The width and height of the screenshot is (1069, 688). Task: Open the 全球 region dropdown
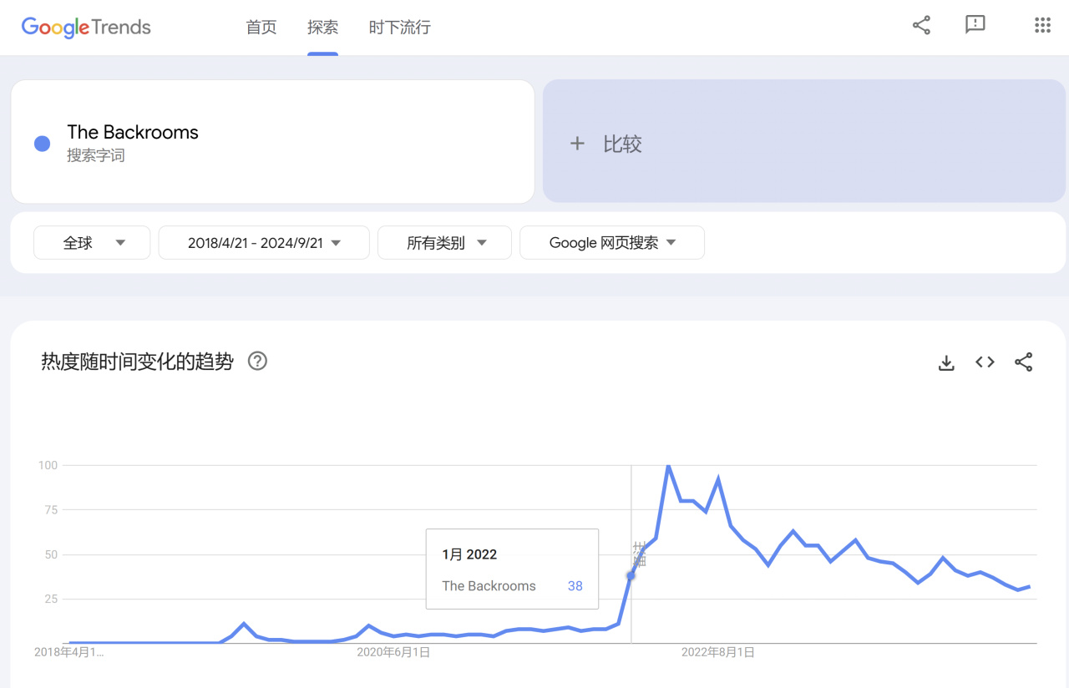click(x=92, y=243)
